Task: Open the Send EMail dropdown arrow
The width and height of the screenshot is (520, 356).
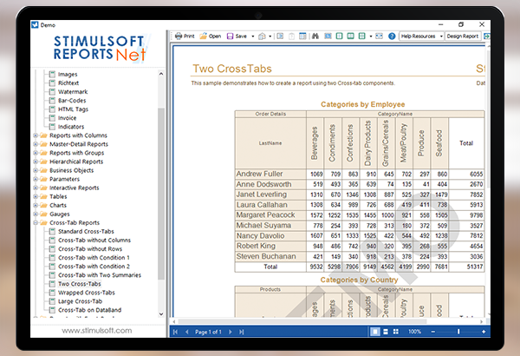Action: pyautogui.click(x=270, y=36)
